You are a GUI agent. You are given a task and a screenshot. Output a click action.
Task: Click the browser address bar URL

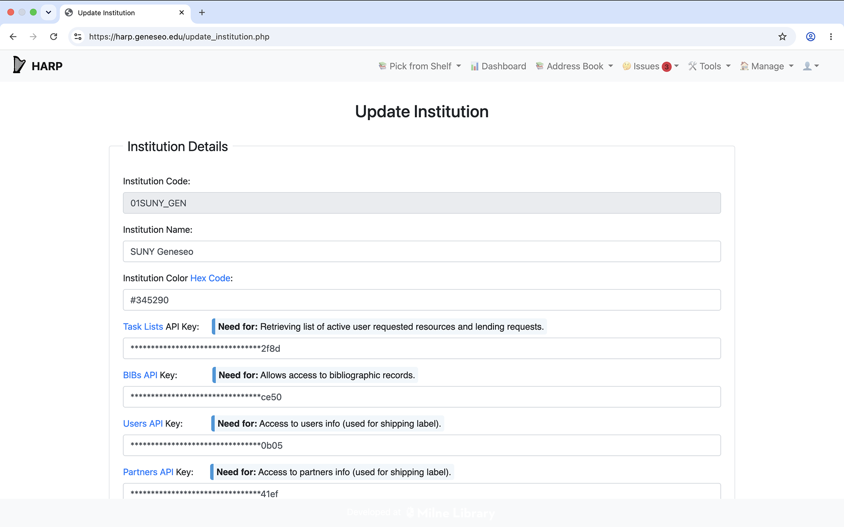pyautogui.click(x=179, y=37)
